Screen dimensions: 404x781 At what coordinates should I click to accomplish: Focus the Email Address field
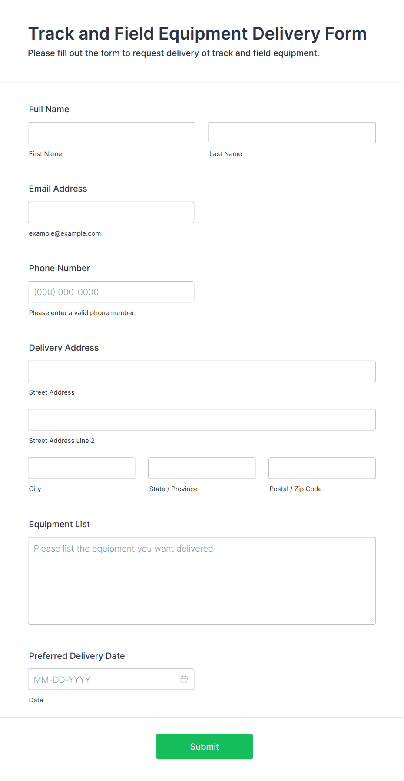pos(111,212)
